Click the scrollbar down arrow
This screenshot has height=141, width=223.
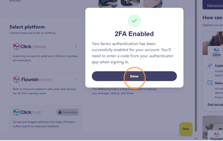[195, 138]
